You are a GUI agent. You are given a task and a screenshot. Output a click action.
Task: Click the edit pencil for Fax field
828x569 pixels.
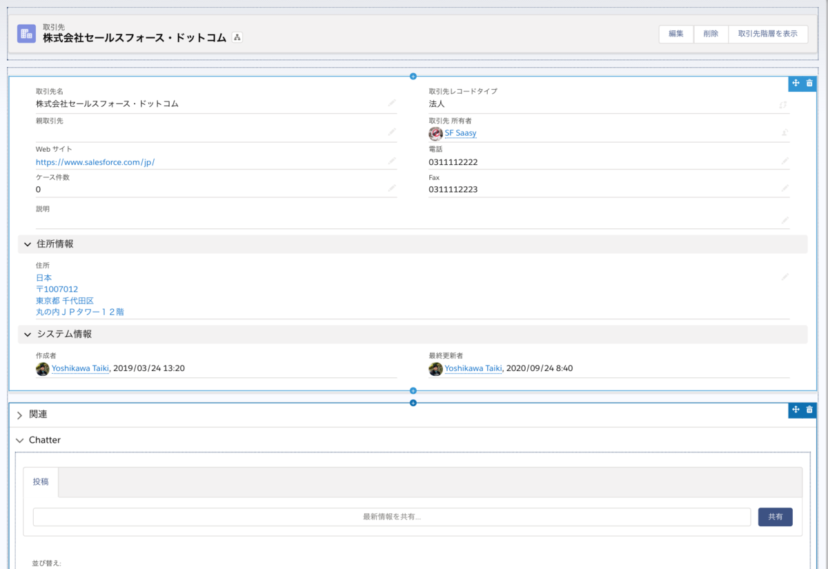pos(785,188)
